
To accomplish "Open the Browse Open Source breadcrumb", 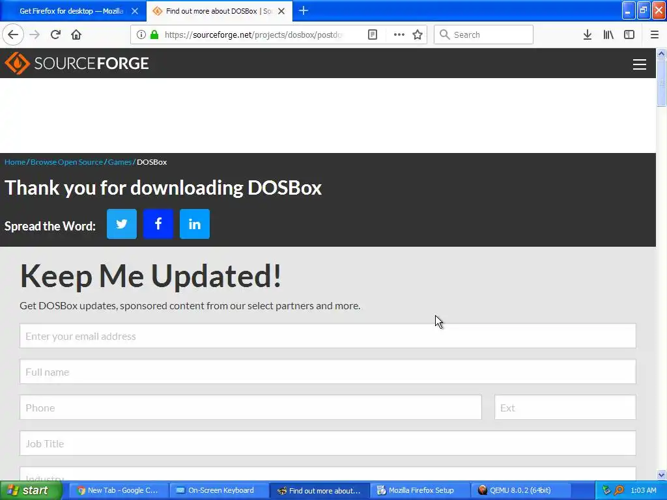I will 67,162.
